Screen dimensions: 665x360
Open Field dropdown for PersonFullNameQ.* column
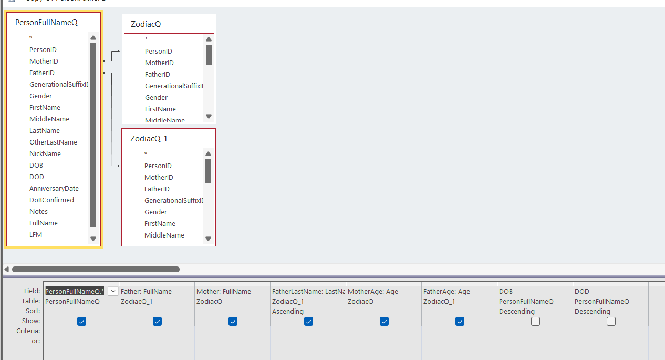tap(113, 291)
